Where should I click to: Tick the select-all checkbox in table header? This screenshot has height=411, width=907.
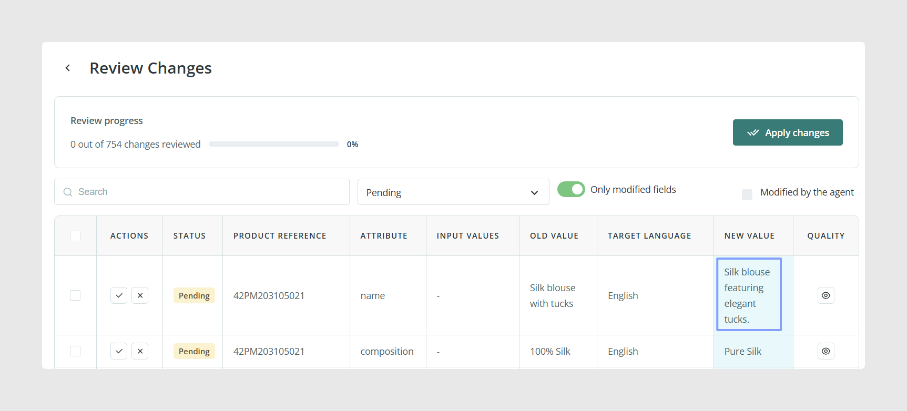pos(75,236)
